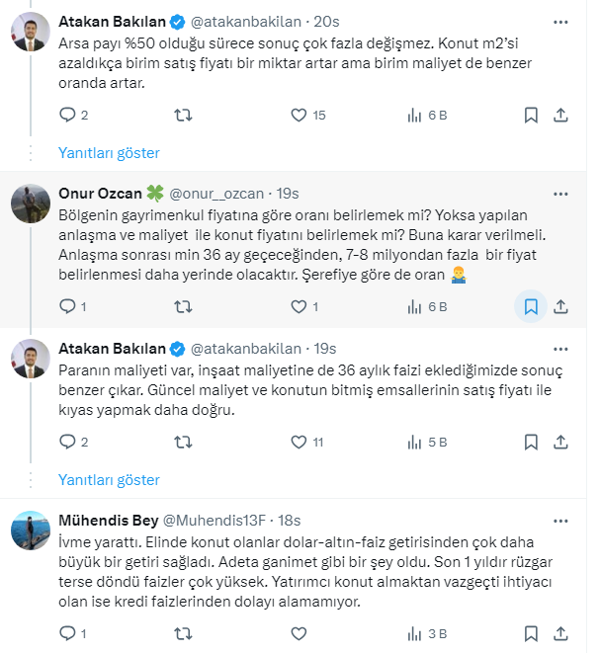View analytics of Onur Ozcan's tweet

tap(416, 307)
